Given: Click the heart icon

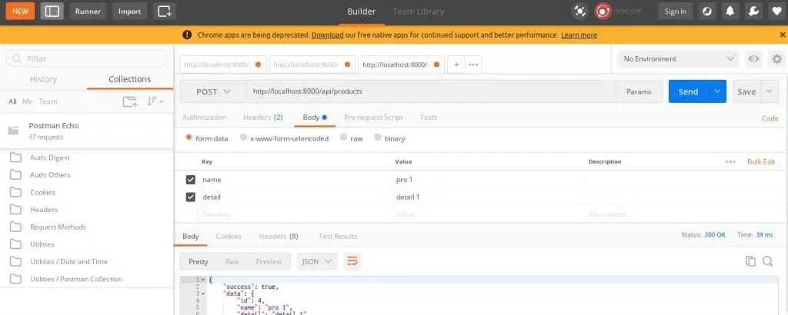Looking at the screenshot, I should tap(776, 11).
